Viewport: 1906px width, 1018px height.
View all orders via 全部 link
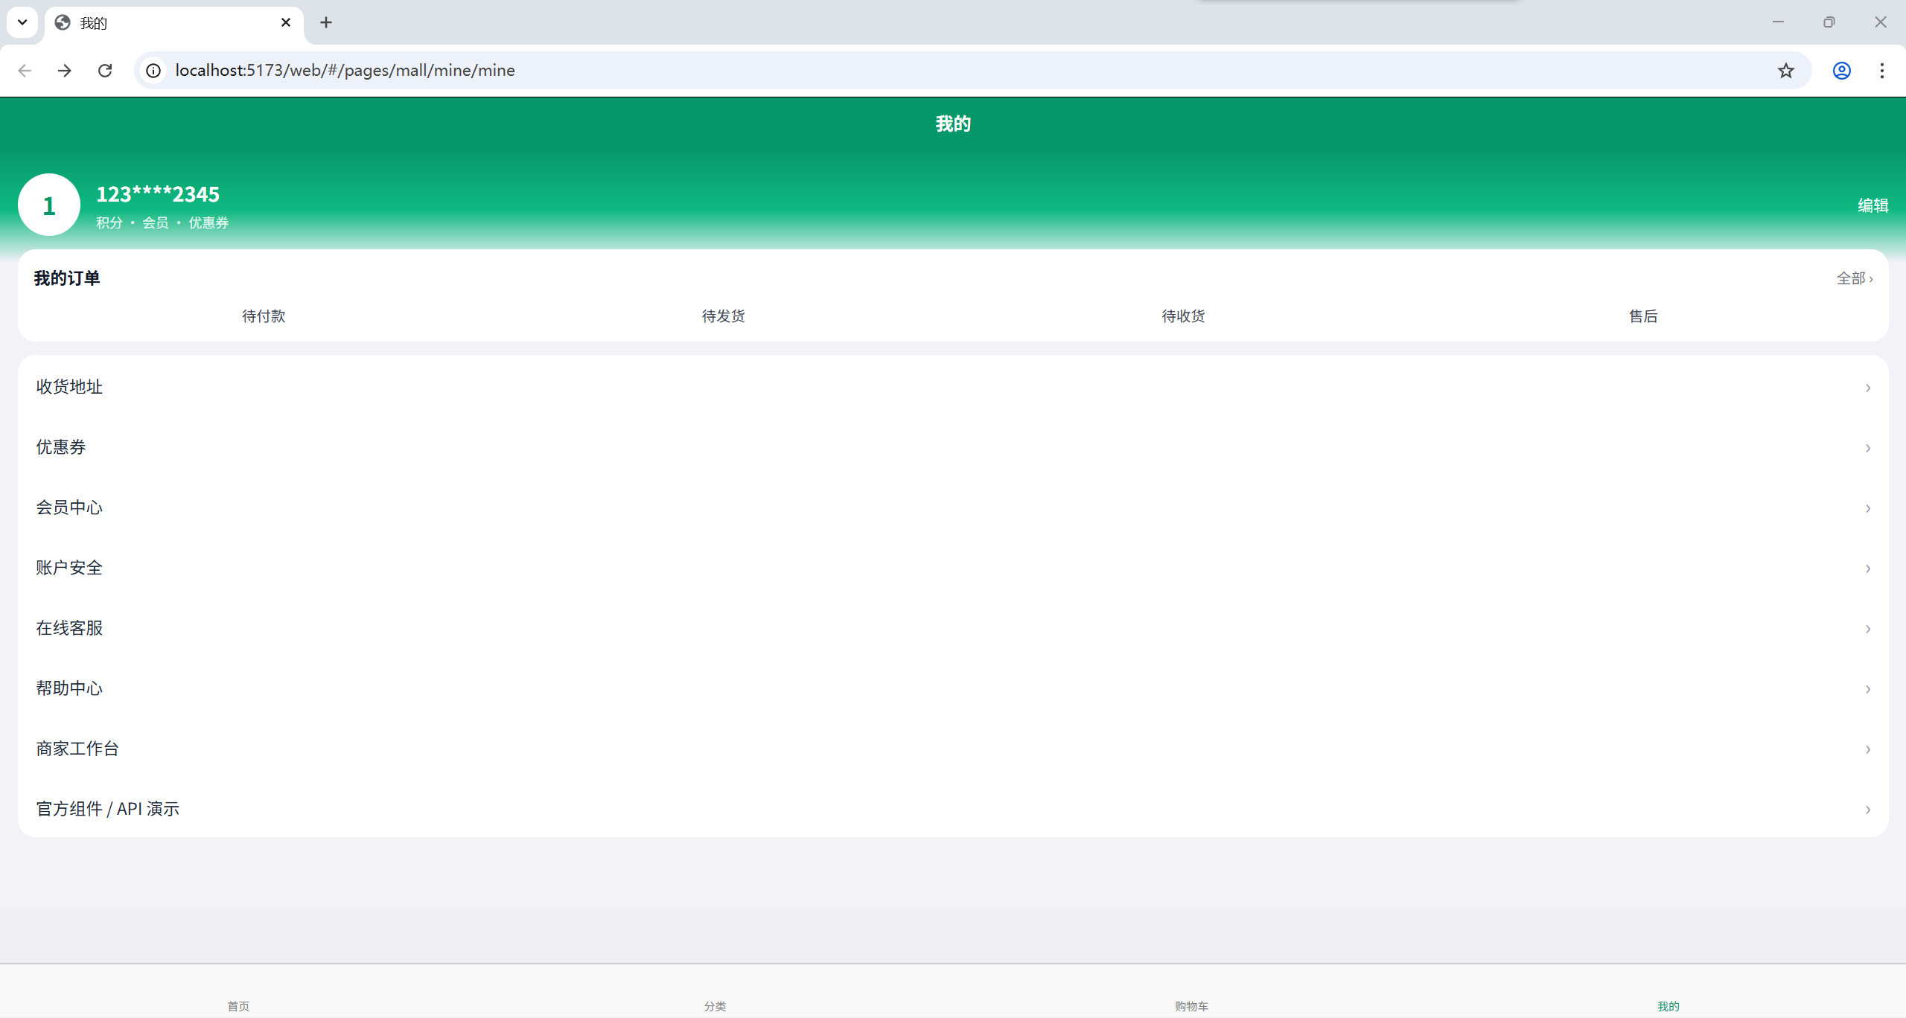click(1854, 278)
